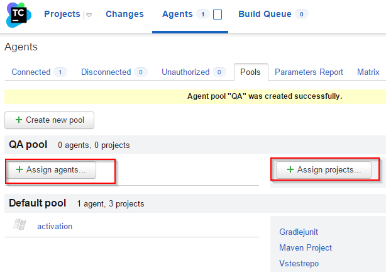Click the Windows OS icon beside activation agent
386x272 pixels.
19,224
